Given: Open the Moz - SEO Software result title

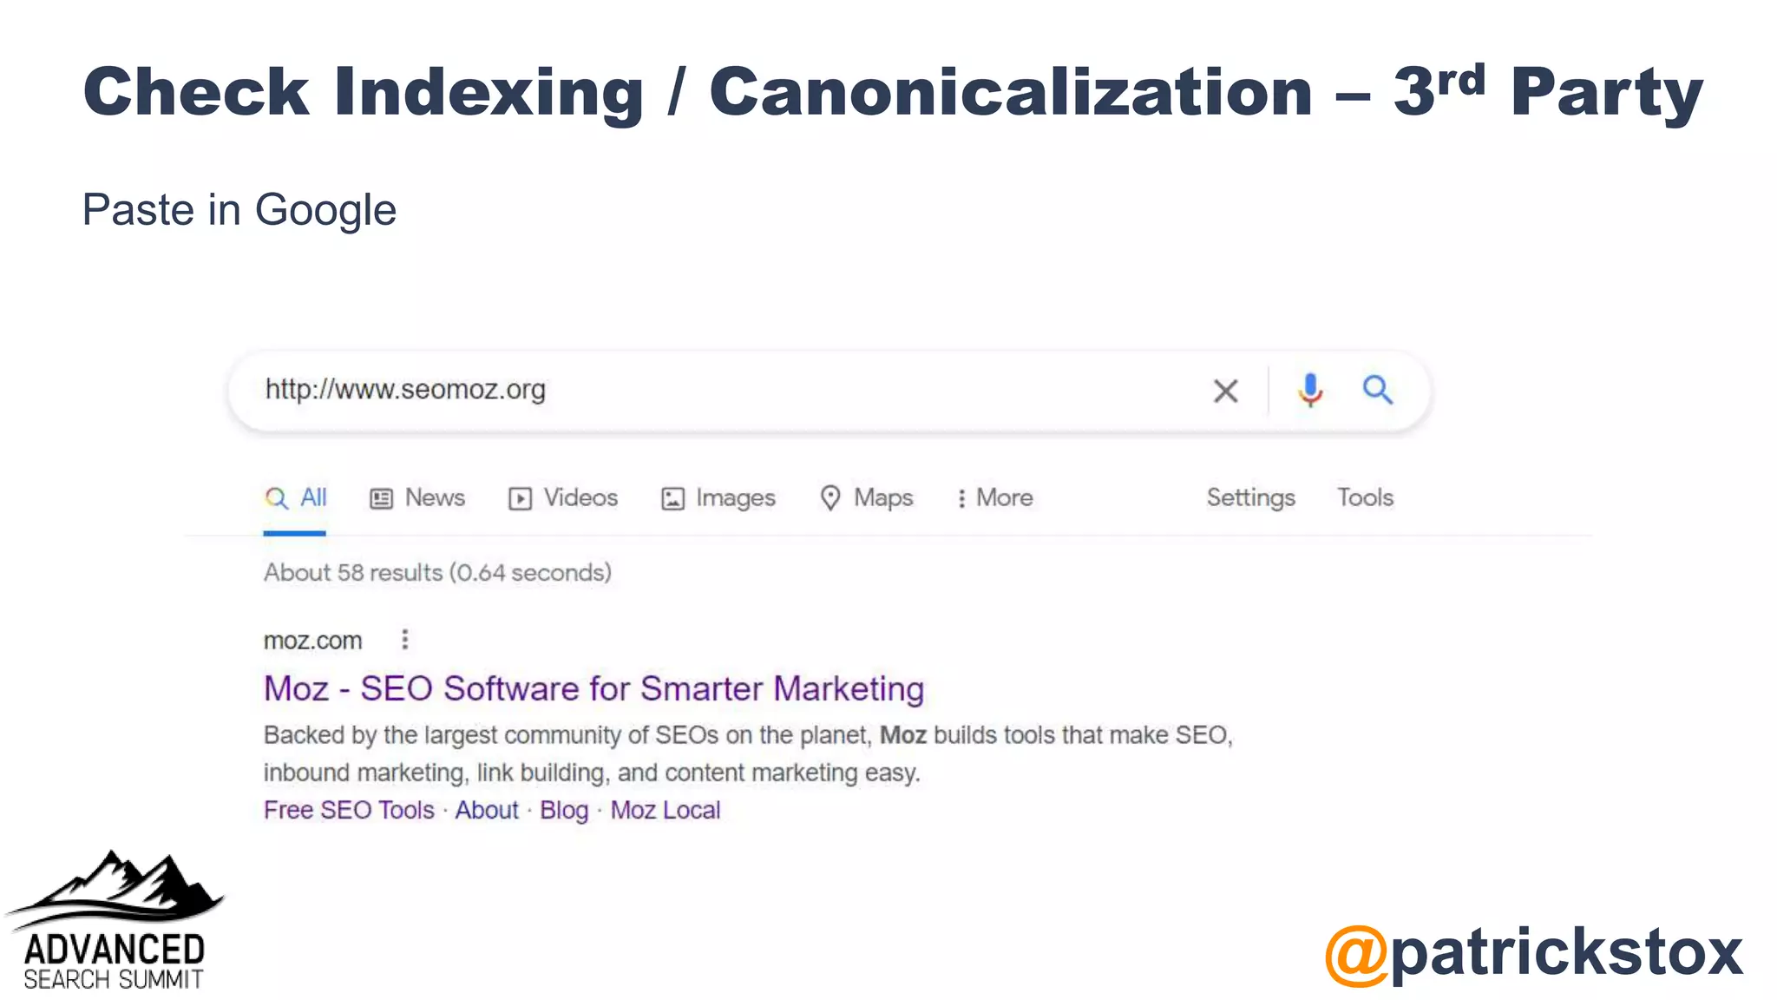Looking at the screenshot, I should [593, 688].
